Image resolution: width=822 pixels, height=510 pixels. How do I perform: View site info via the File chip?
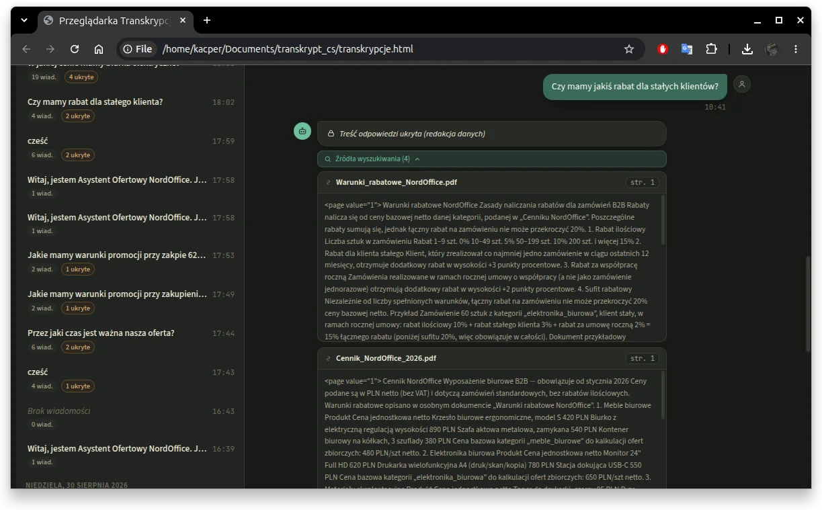[138, 49]
